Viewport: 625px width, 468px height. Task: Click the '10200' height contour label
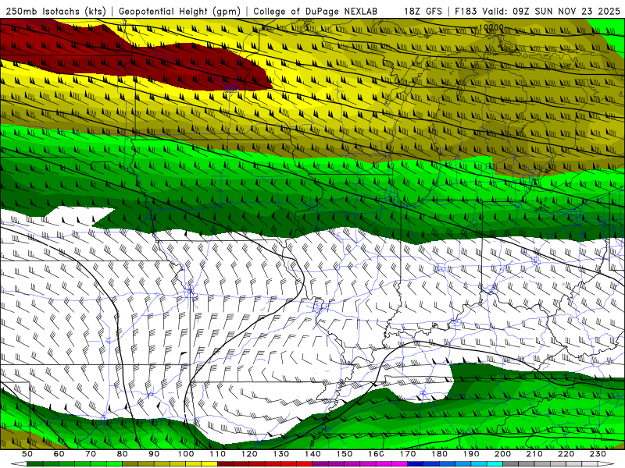(x=491, y=28)
